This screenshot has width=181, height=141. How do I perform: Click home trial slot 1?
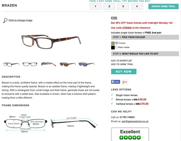coord(96,6)
